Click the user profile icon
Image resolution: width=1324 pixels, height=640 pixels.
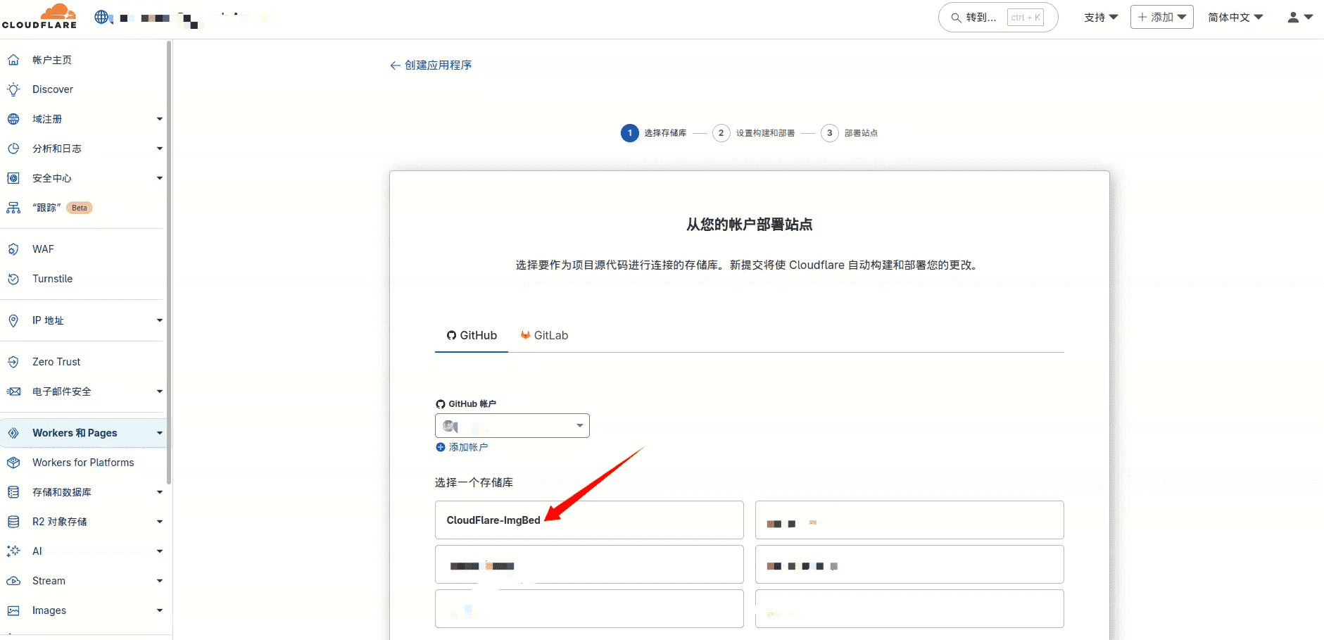pyautogui.click(x=1293, y=18)
